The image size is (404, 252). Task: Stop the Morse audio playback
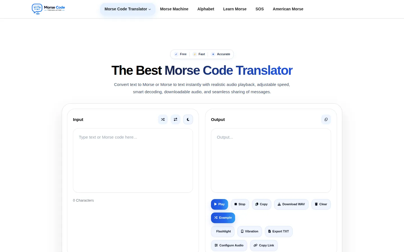[240, 204]
